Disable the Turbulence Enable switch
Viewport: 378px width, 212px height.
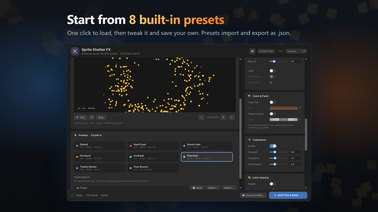click(273, 146)
